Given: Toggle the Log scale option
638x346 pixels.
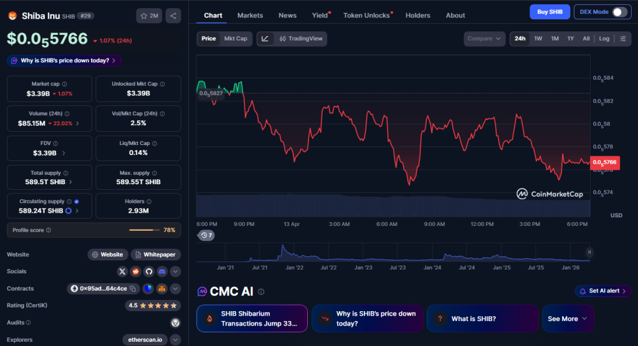Looking at the screenshot, I should (604, 39).
